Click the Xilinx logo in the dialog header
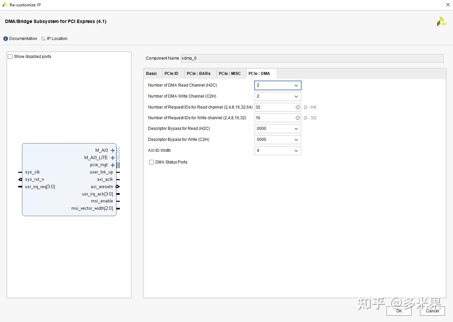The height and width of the screenshot is (322, 453). [x=441, y=21]
